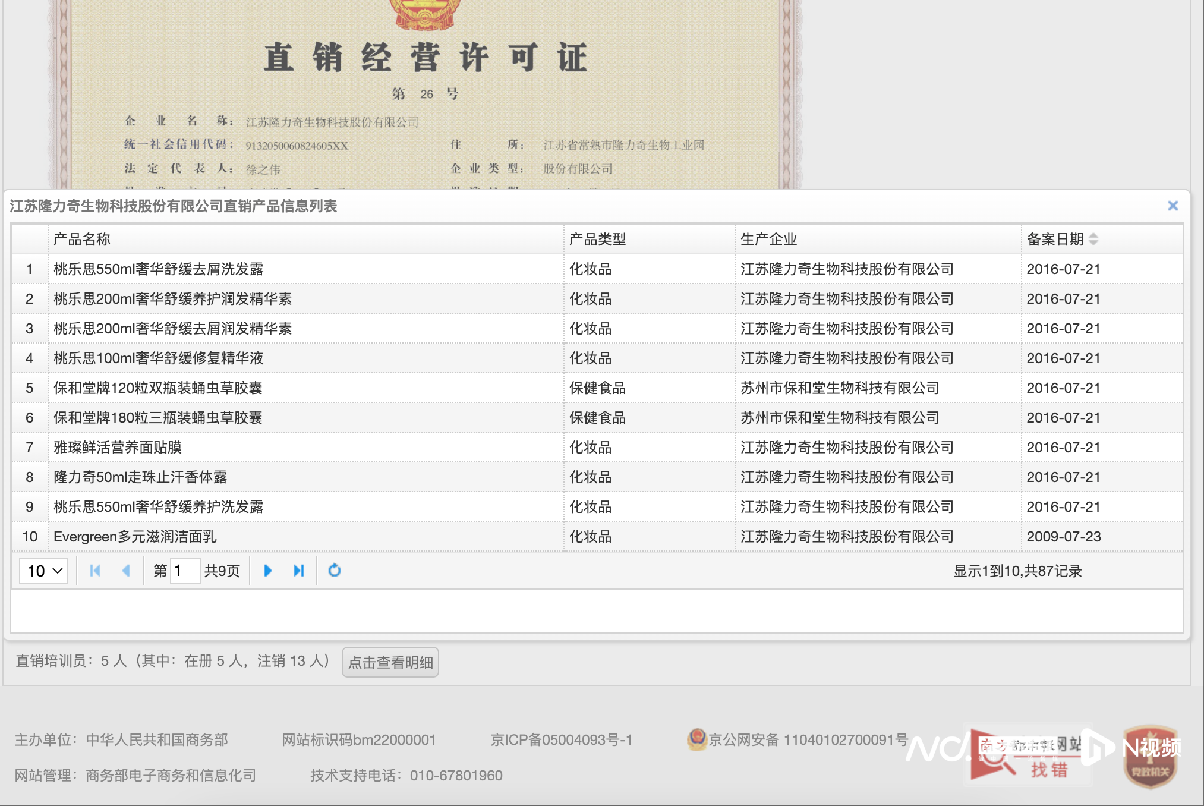Viewport: 1204px width, 806px height.
Task: Go to the last page using the skip-to-end icon
Action: pyautogui.click(x=298, y=571)
